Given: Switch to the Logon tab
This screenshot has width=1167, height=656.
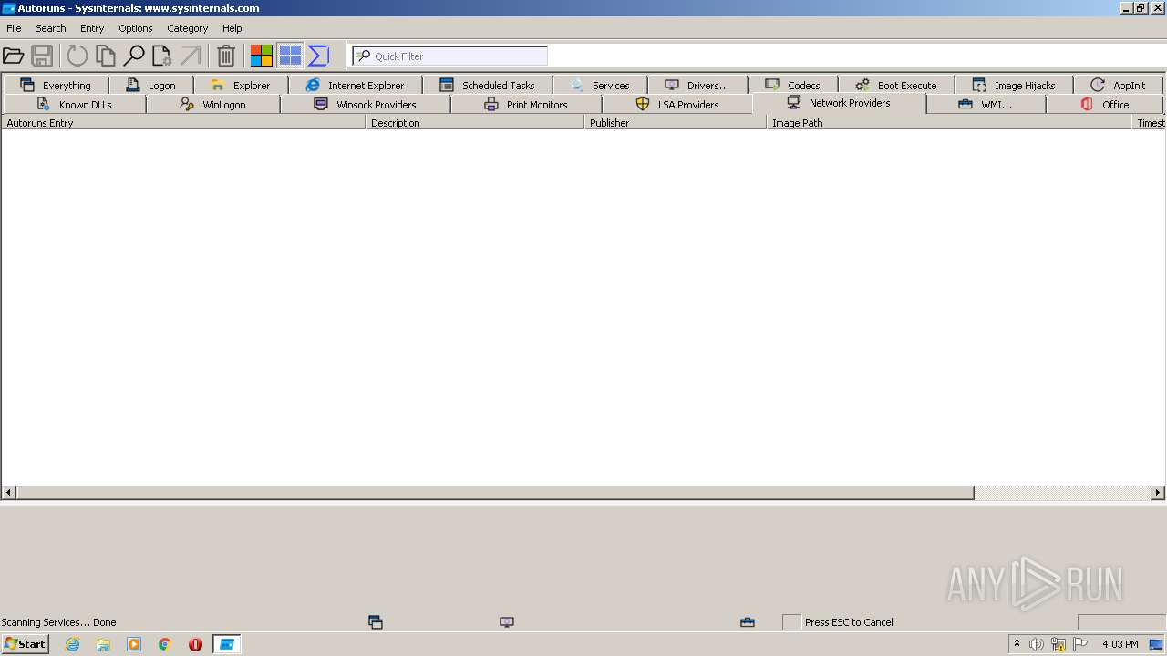Looking at the screenshot, I should pyautogui.click(x=151, y=85).
